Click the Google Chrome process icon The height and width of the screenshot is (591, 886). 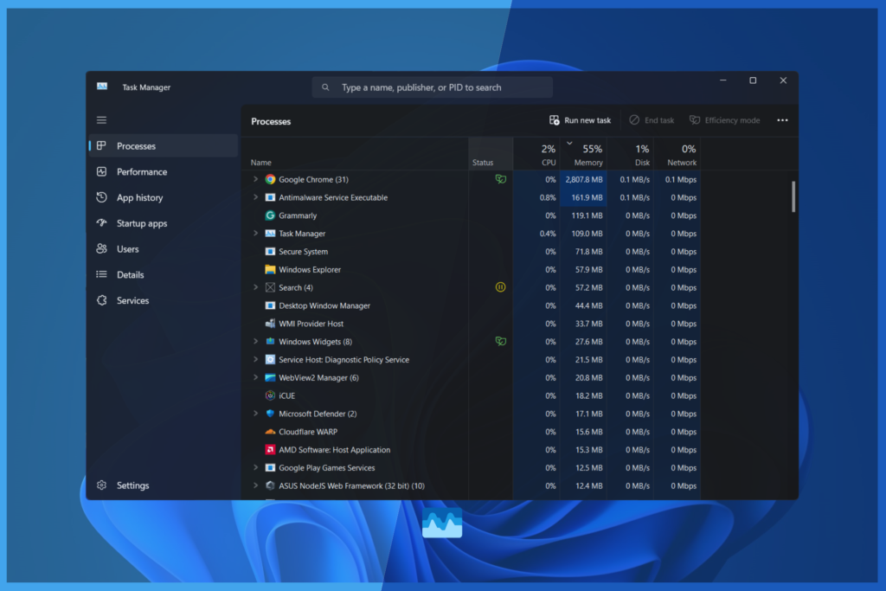270,179
